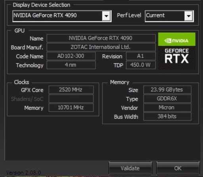The height and width of the screenshot is (177, 203).
Task: Click the empty Shaders/SoC field
Action: (x=71, y=99)
